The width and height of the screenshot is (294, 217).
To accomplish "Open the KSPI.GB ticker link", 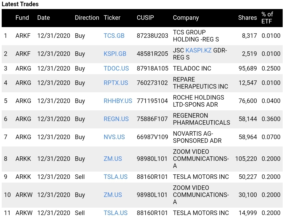I will [115, 54].
